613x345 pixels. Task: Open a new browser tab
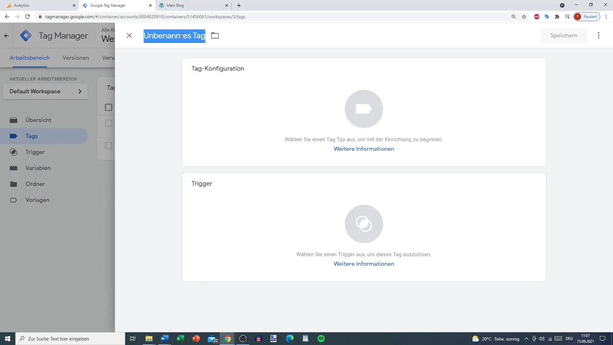point(239,5)
